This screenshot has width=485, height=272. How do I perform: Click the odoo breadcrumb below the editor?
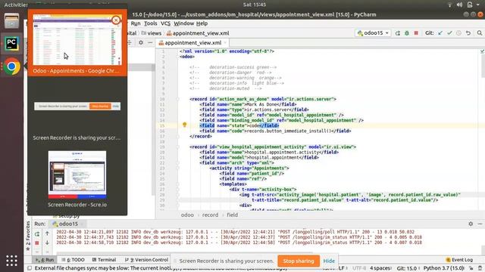tap(187, 215)
